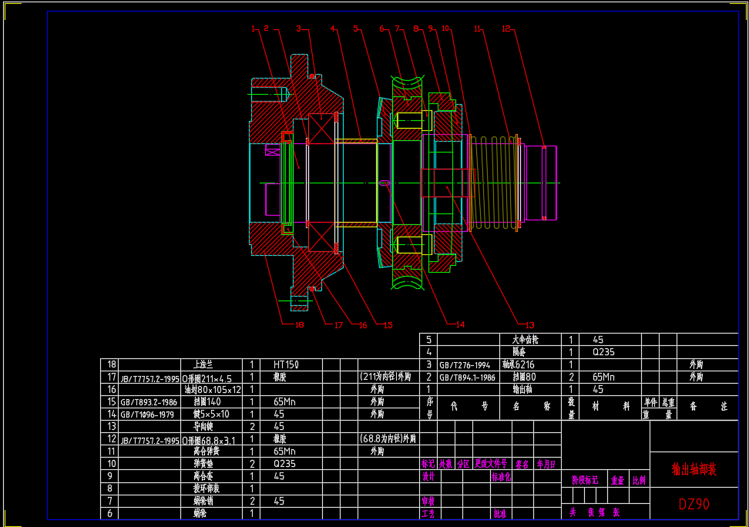Click the DZ90 drawing number in title block
This screenshot has width=749, height=527.
click(694, 505)
